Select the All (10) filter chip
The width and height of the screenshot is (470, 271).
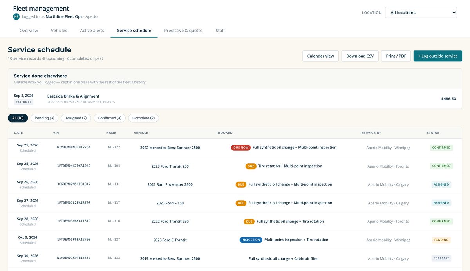click(18, 118)
